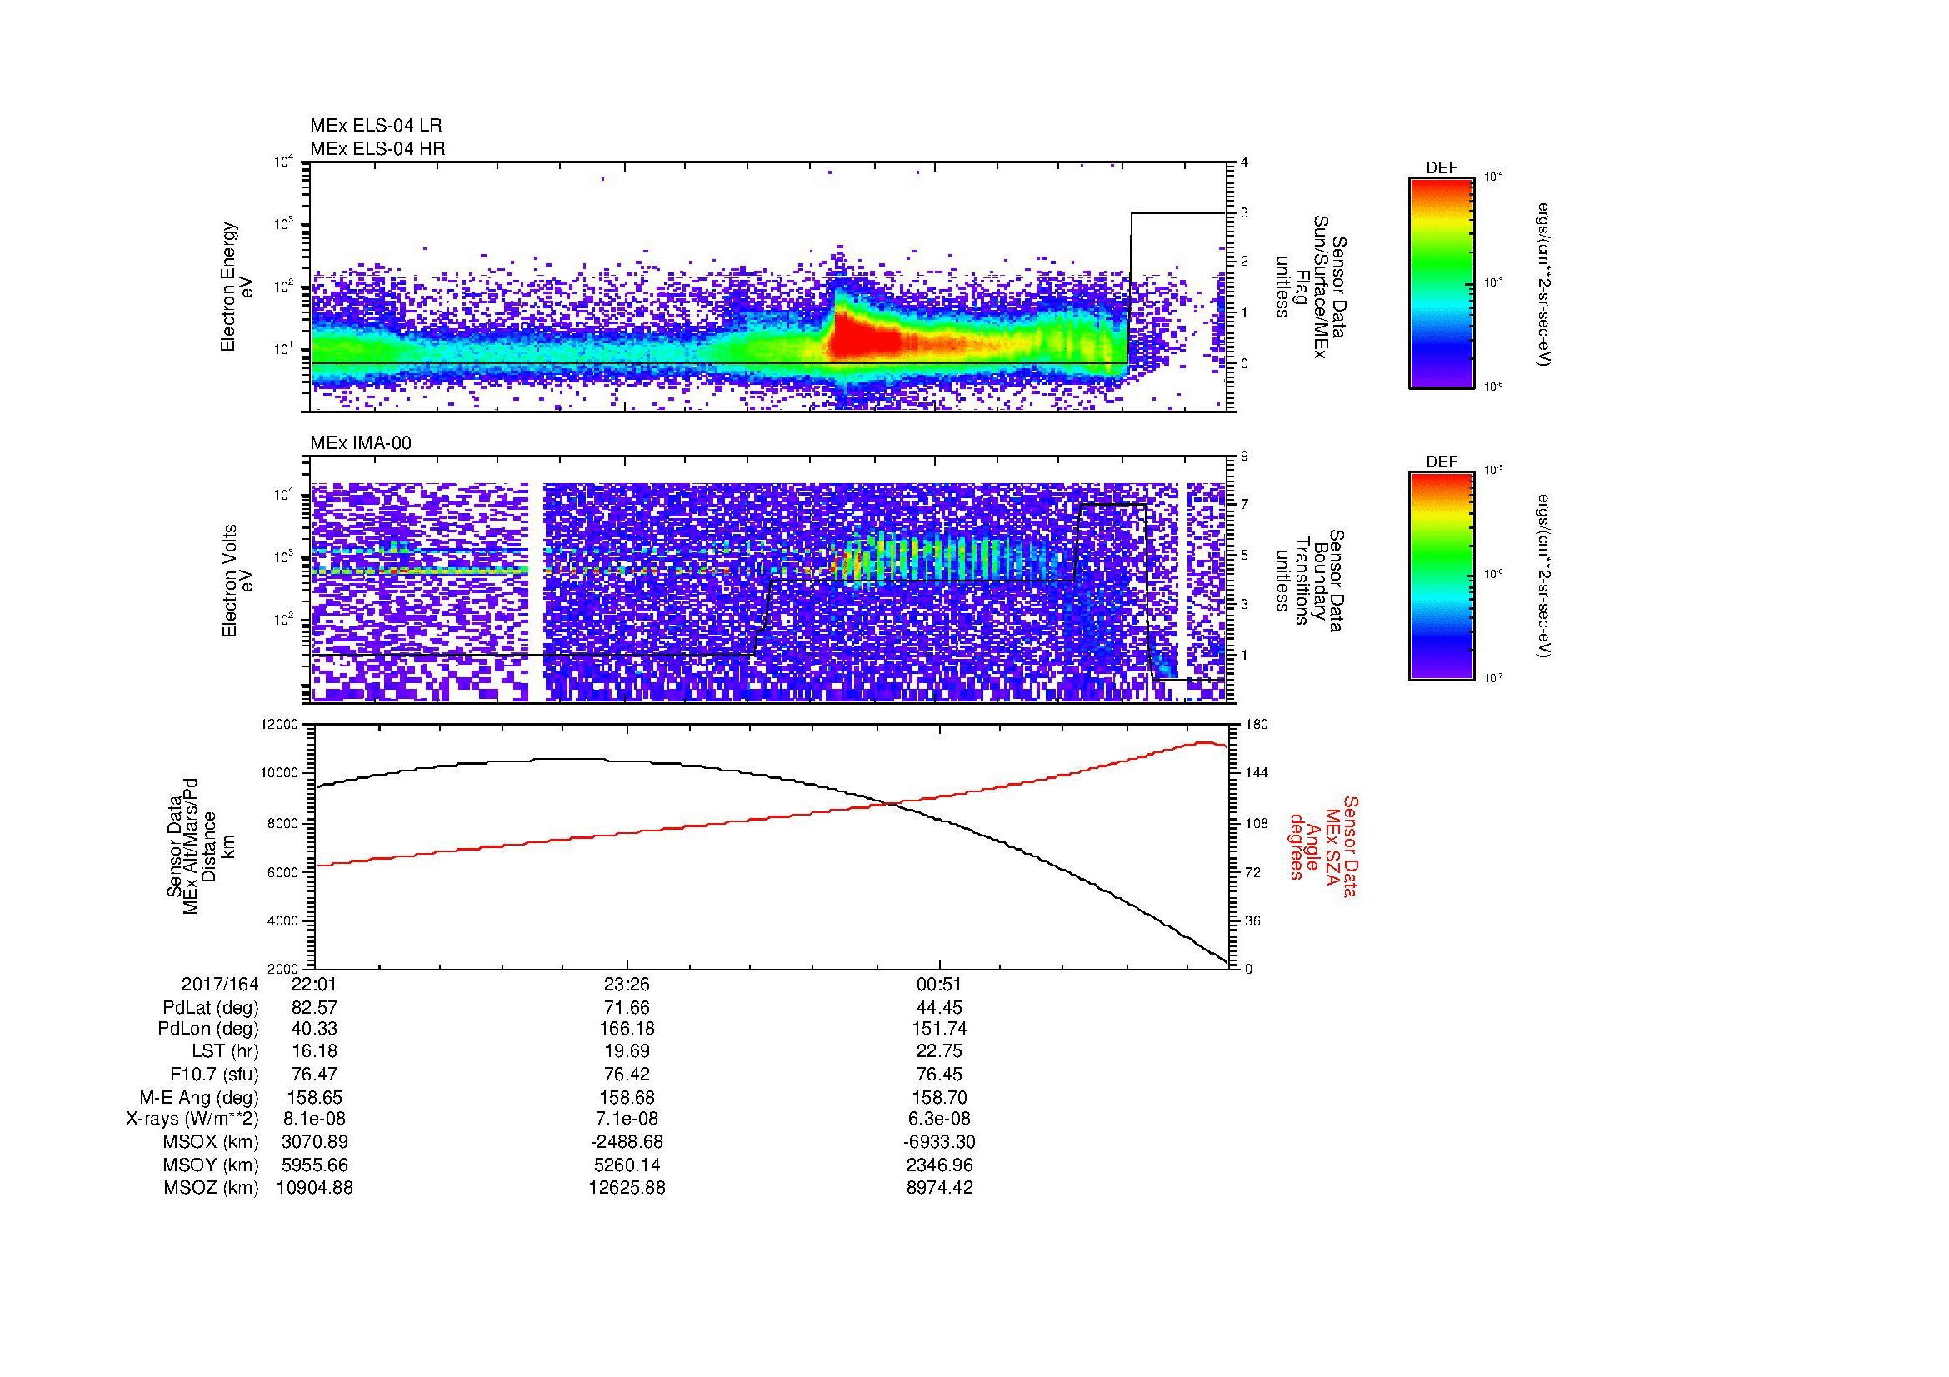Click the 'X-rays (W/m**2)' row label
The width and height of the screenshot is (1949, 1377).
(x=192, y=1119)
